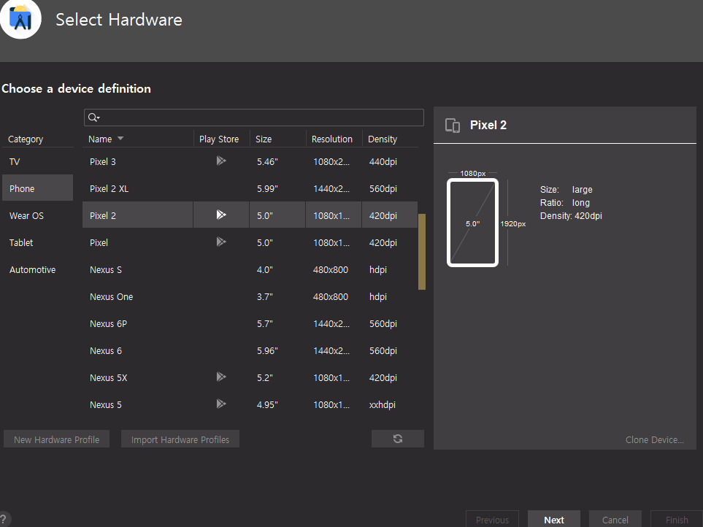Viewport: 703px width, 527px height.
Task: Click the device list scrollbar thumb
Action: (x=422, y=252)
